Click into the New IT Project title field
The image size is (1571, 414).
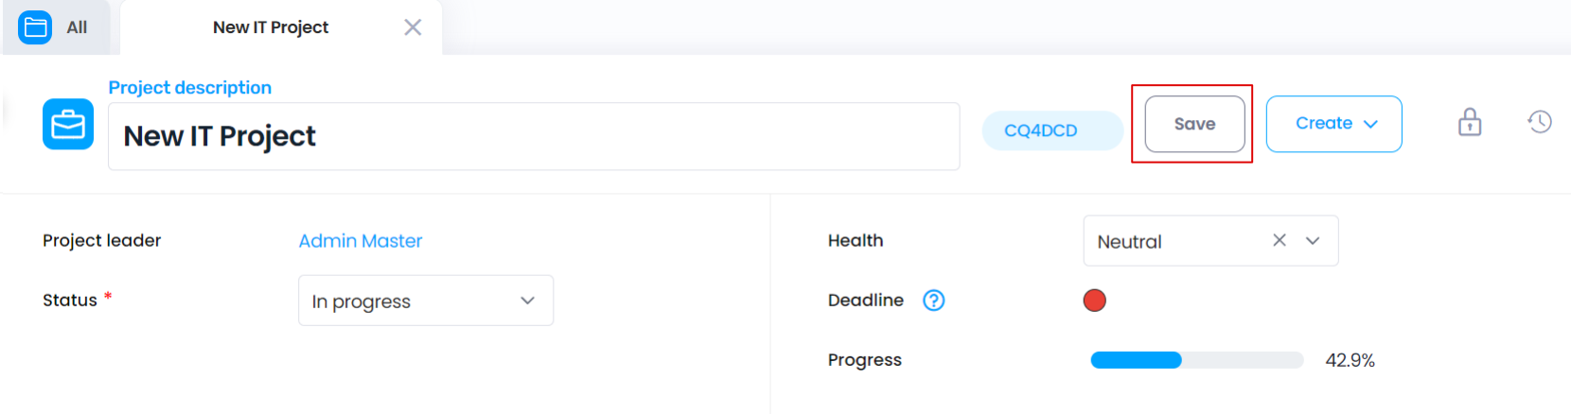pyautogui.click(x=534, y=136)
